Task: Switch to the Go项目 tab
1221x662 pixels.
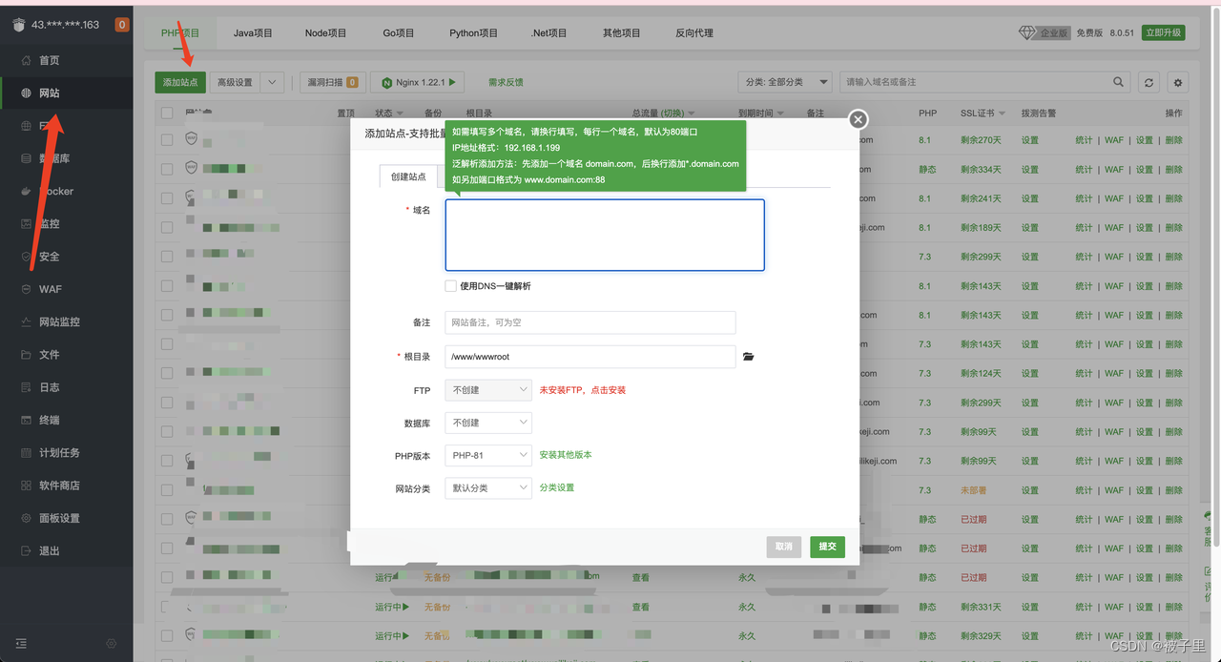Action: [399, 32]
